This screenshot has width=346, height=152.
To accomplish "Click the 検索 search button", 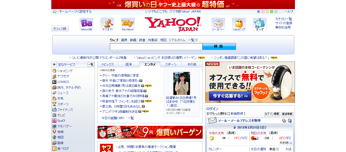I will click(219, 46).
